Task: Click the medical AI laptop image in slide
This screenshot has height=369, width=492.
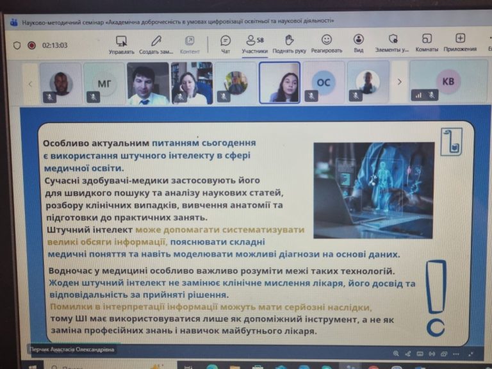Action: [x=373, y=190]
